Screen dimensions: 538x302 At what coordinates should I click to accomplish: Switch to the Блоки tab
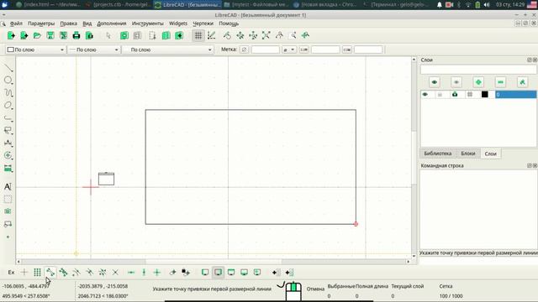pos(468,154)
